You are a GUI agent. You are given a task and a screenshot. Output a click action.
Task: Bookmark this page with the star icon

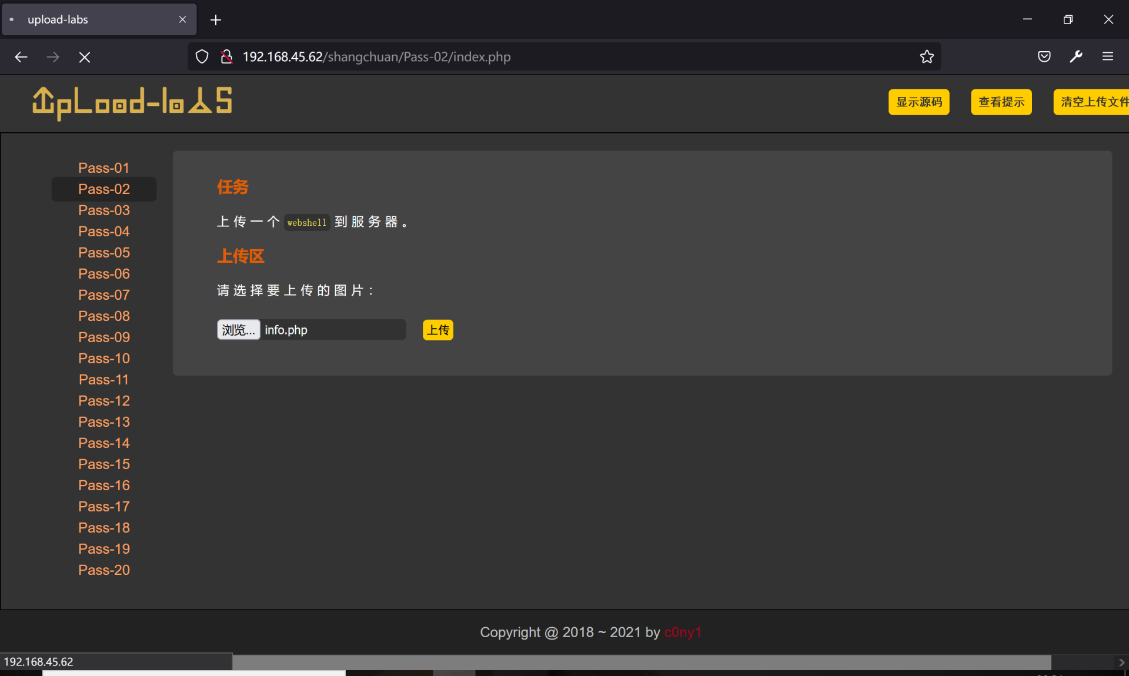(x=927, y=57)
